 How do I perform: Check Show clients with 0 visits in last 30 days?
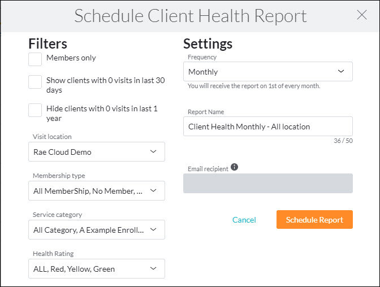click(x=35, y=82)
